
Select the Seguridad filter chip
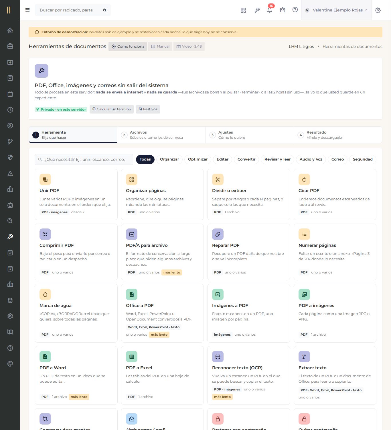pos(363,159)
